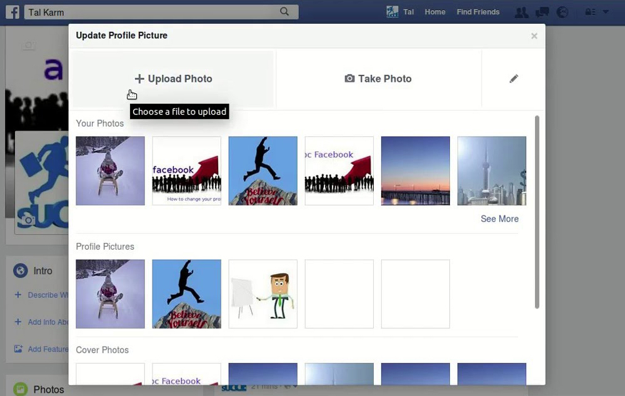Close the Update Profile Picture dialog
The image size is (625, 396).
pyautogui.click(x=534, y=36)
